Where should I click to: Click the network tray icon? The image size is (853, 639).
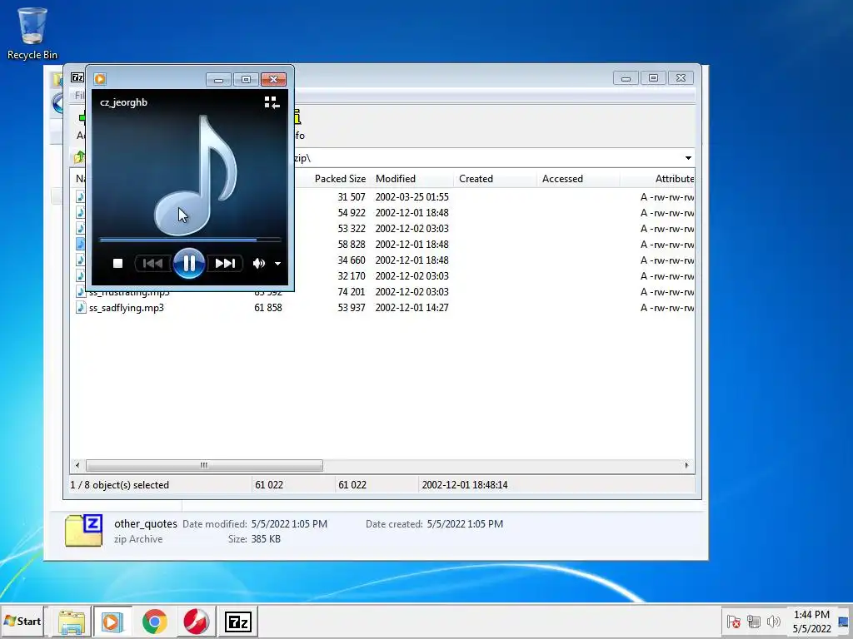coord(753,621)
